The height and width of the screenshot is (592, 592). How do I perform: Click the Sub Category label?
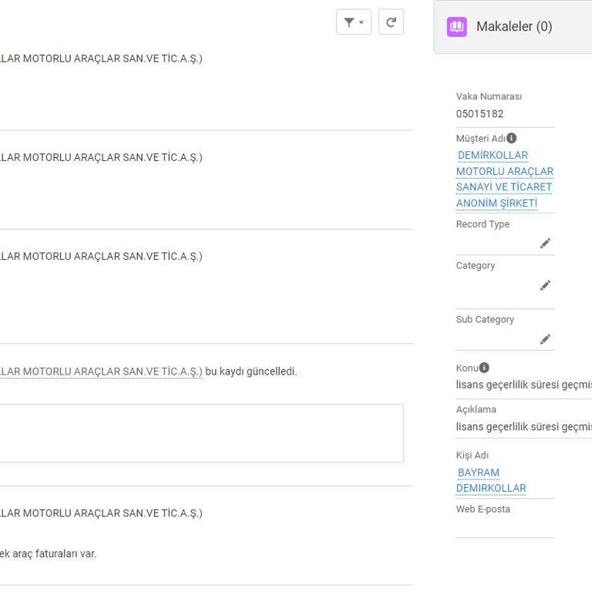(x=485, y=319)
